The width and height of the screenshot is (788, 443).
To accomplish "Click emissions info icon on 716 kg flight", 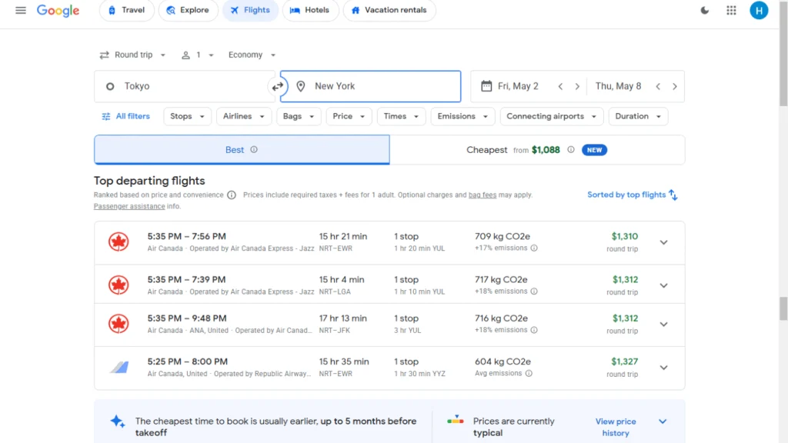I will [534, 330].
